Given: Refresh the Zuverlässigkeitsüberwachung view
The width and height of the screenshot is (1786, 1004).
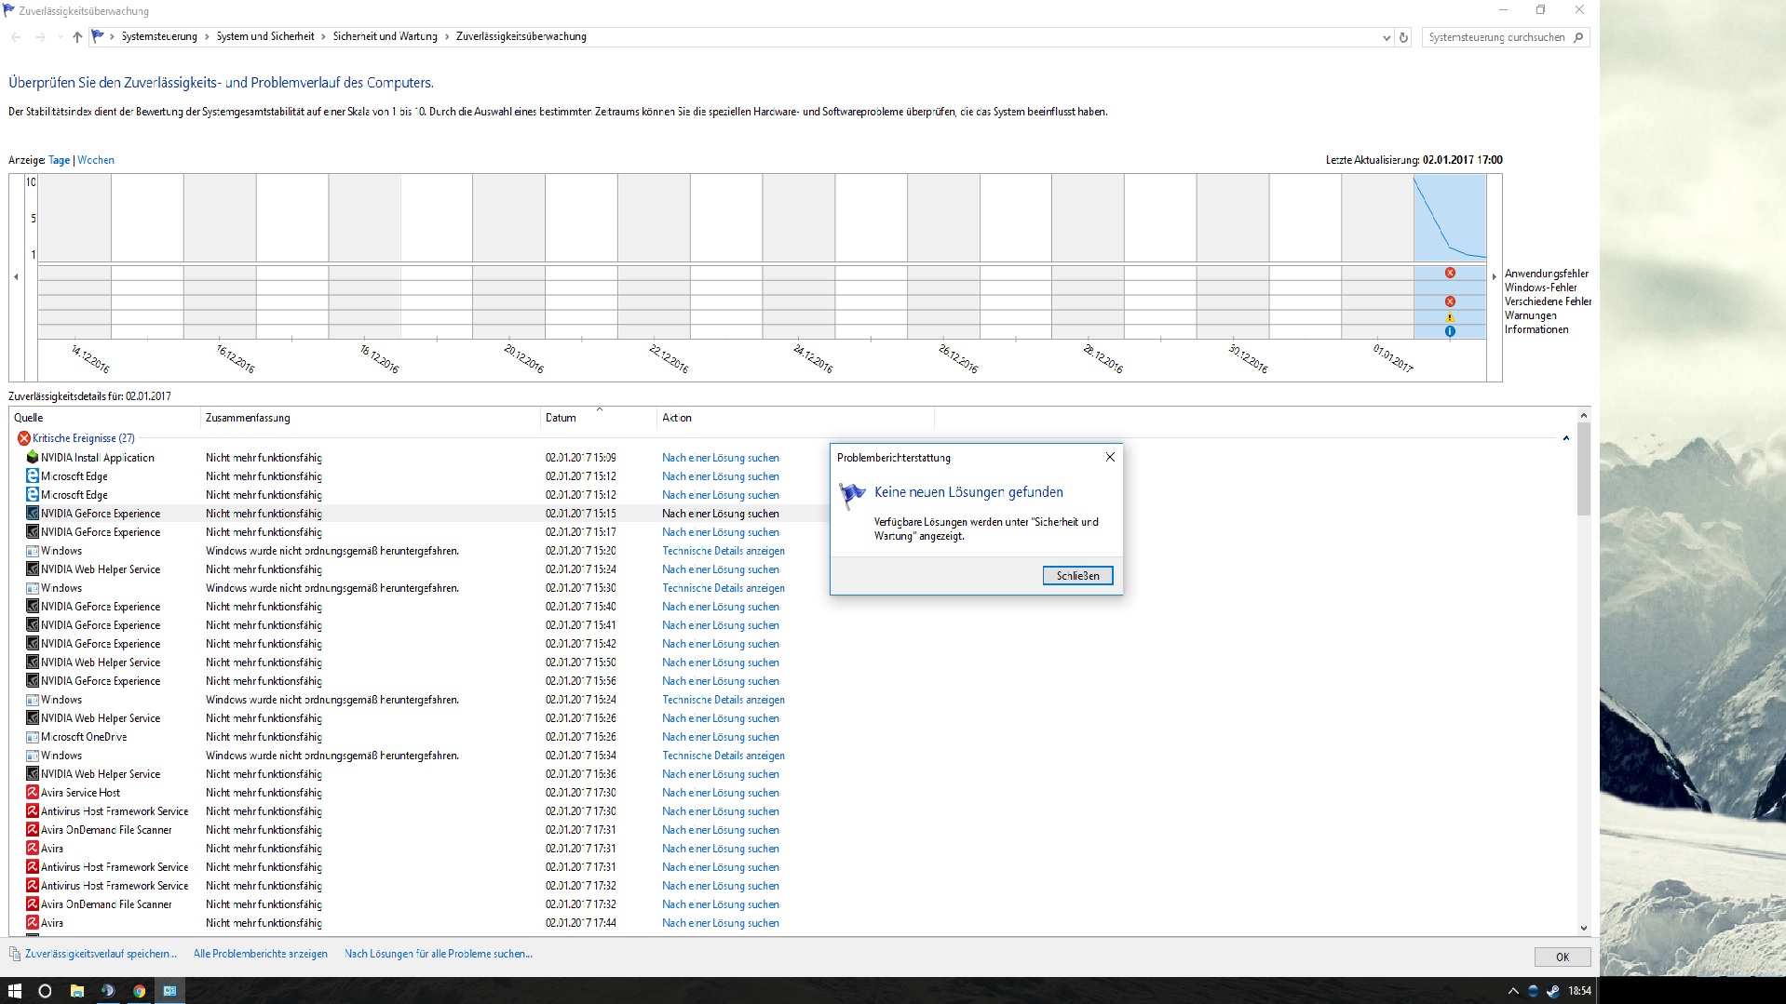Looking at the screenshot, I should click(x=1404, y=37).
